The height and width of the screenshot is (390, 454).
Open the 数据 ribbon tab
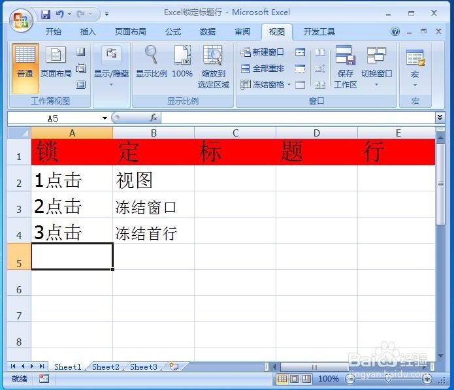[x=208, y=31]
